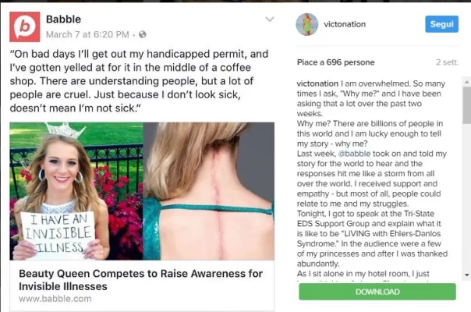The width and height of the screenshot is (471, 312).
Task: Open the @babble mention link
Action: pyautogui.click(x=354, y=154)
